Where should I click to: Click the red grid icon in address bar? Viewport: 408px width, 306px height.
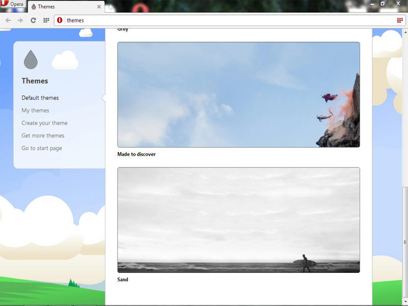pos(400,20)
